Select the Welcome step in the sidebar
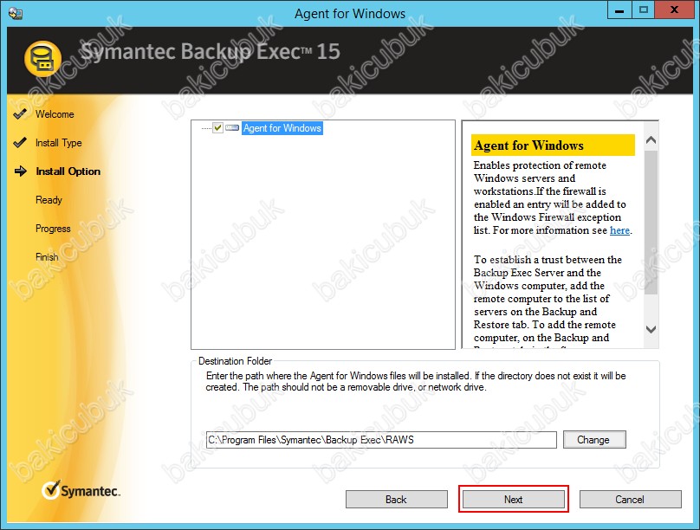The image size is (700, 530). (x=55, y=114)
